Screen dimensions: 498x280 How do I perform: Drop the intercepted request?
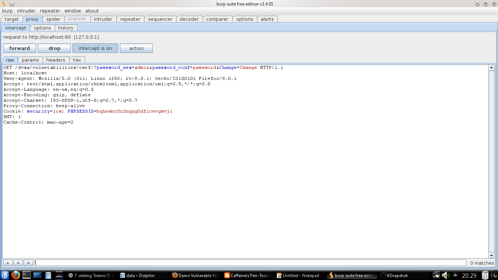pos(54,48)
